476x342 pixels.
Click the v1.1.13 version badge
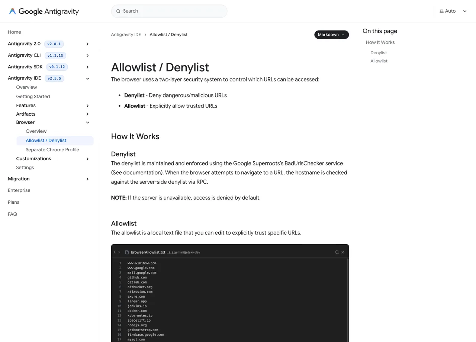pos(55,55)
